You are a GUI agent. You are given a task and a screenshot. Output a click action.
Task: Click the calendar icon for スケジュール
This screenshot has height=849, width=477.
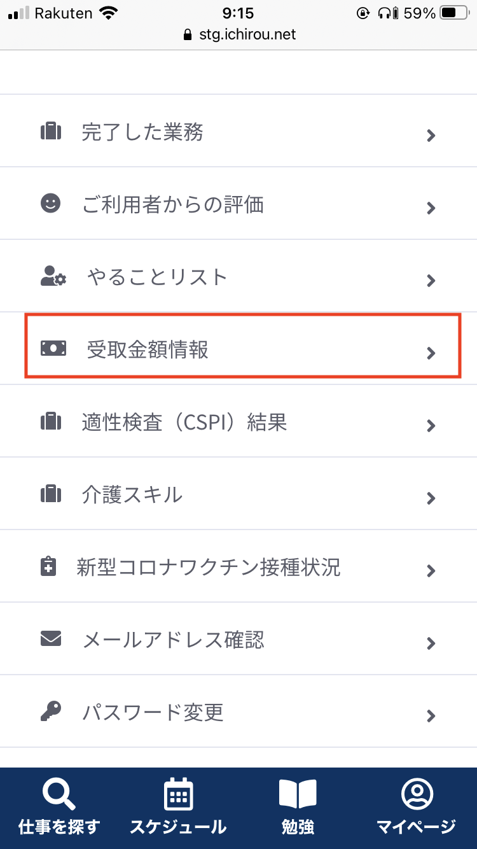178,794
